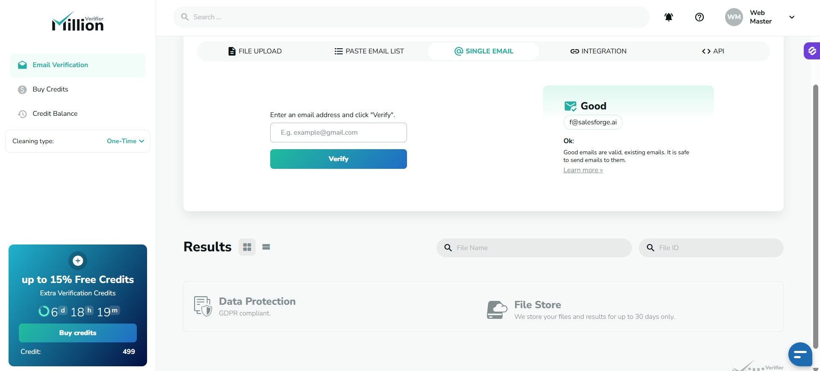Click the File Name magnifier icon
This screenshot has width=820, height=371.
(448, 248)
